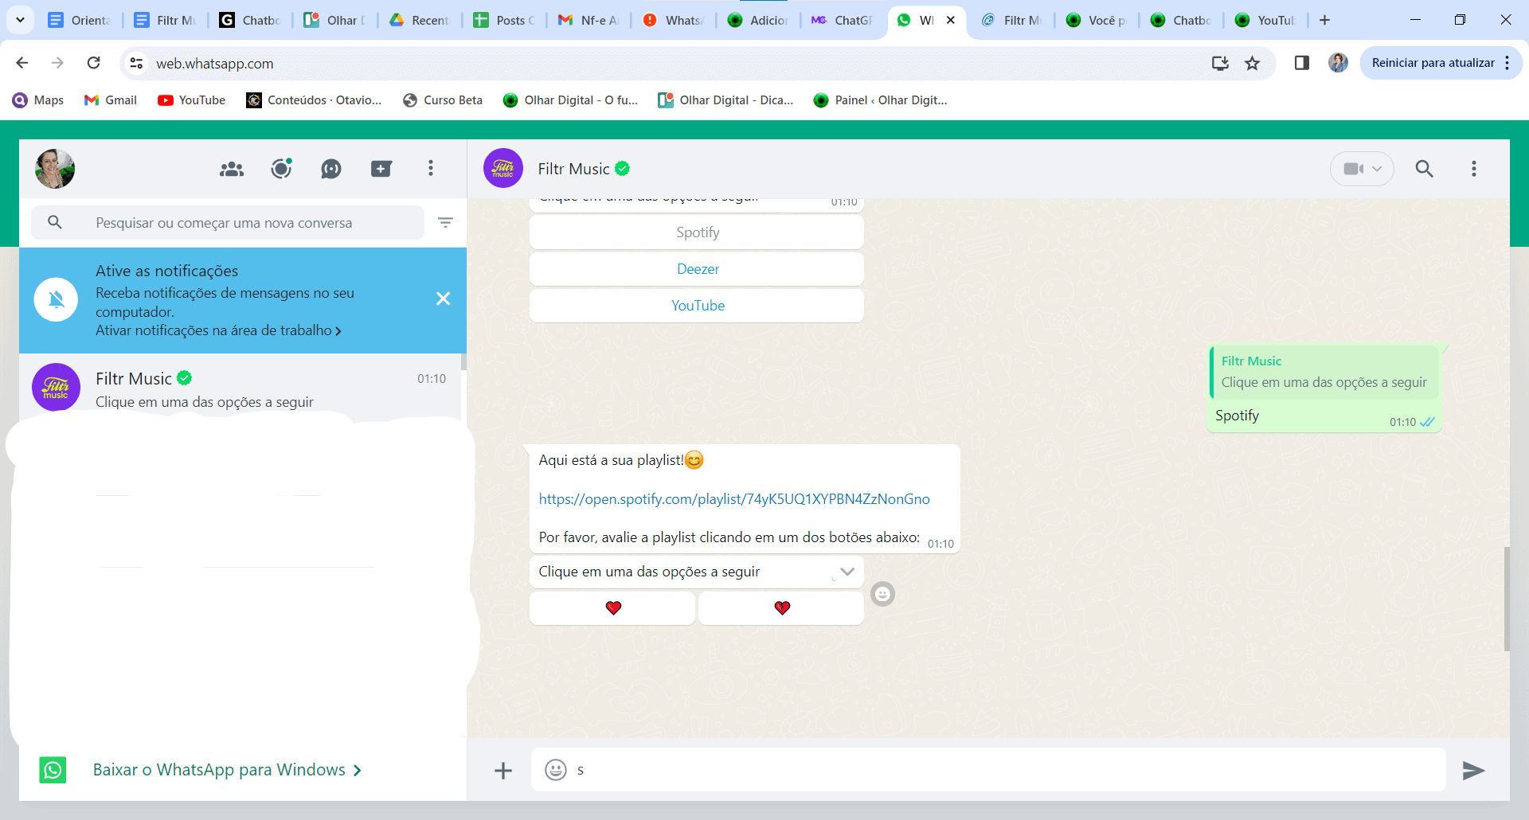Viewport: 1529px width, 820px height.
Task: Go back to the previous page
Action: point(22,63)
